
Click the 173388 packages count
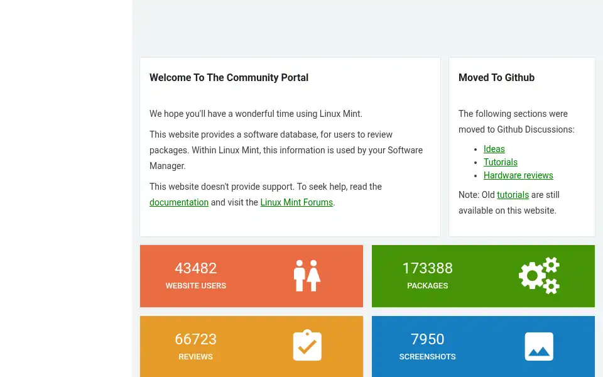click(427, 268)
